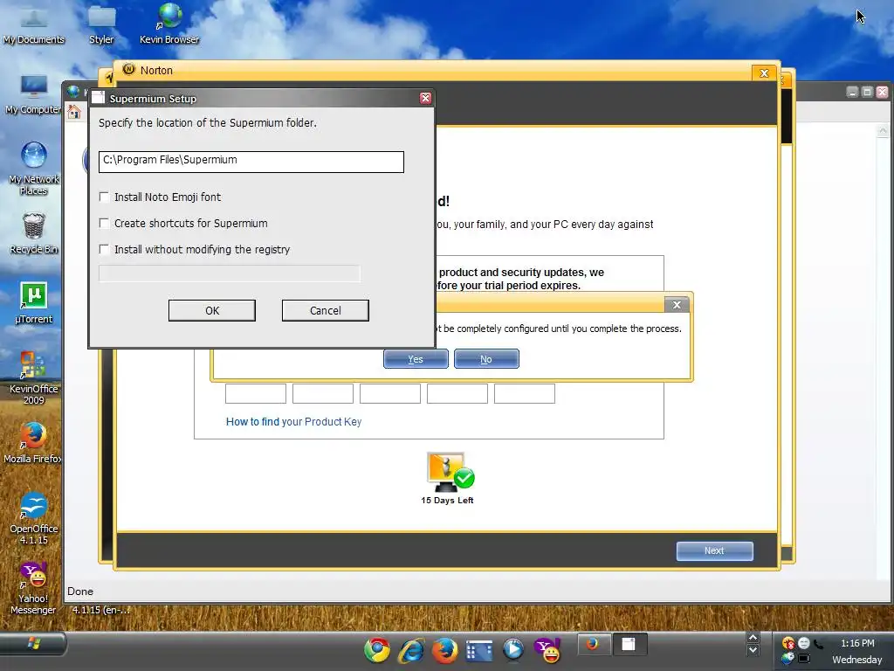This screenshot has width=894, height=671.
Task: Click the Supermium Setup progress bar
Action: point(230,273)
